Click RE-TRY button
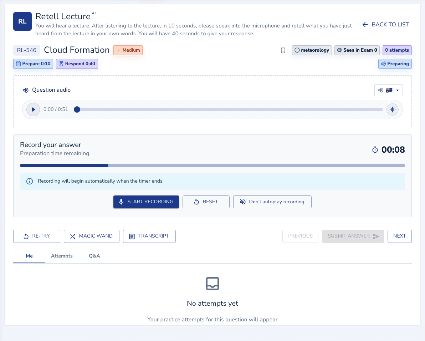 pyautogui.click(x=37, y=236)
